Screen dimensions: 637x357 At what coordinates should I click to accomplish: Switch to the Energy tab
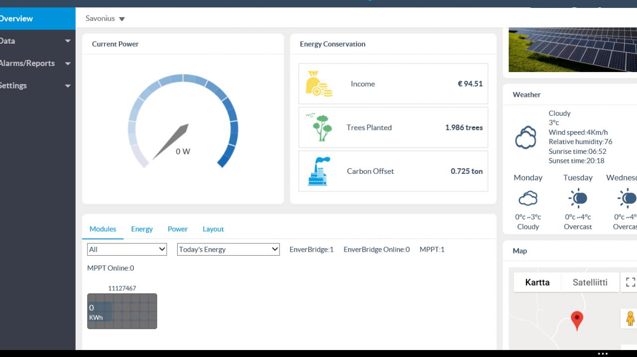tap(142, 229)
